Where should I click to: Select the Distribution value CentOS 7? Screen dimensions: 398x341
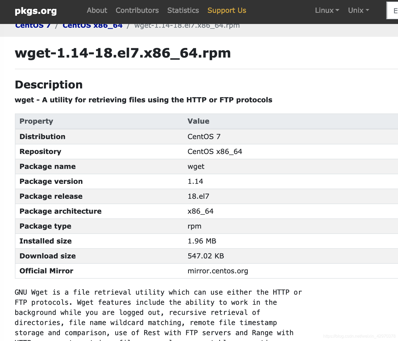point(204,136)
